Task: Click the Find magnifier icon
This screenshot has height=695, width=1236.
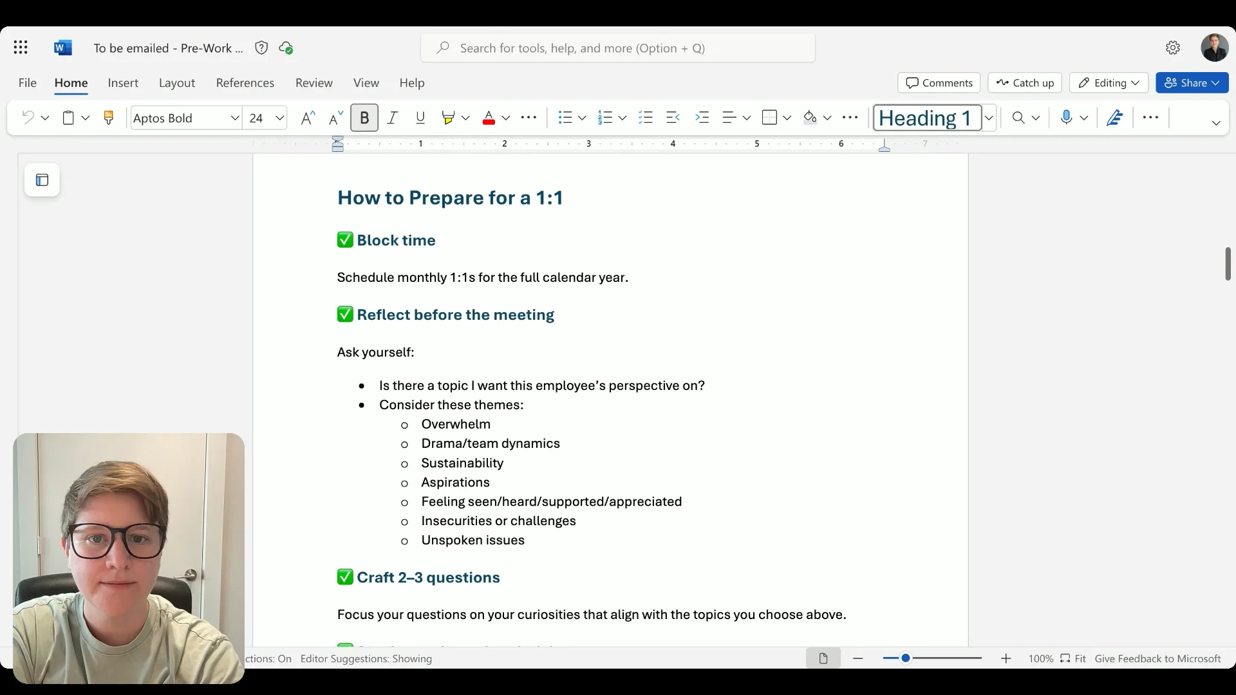Action: tap(1018, 118)
